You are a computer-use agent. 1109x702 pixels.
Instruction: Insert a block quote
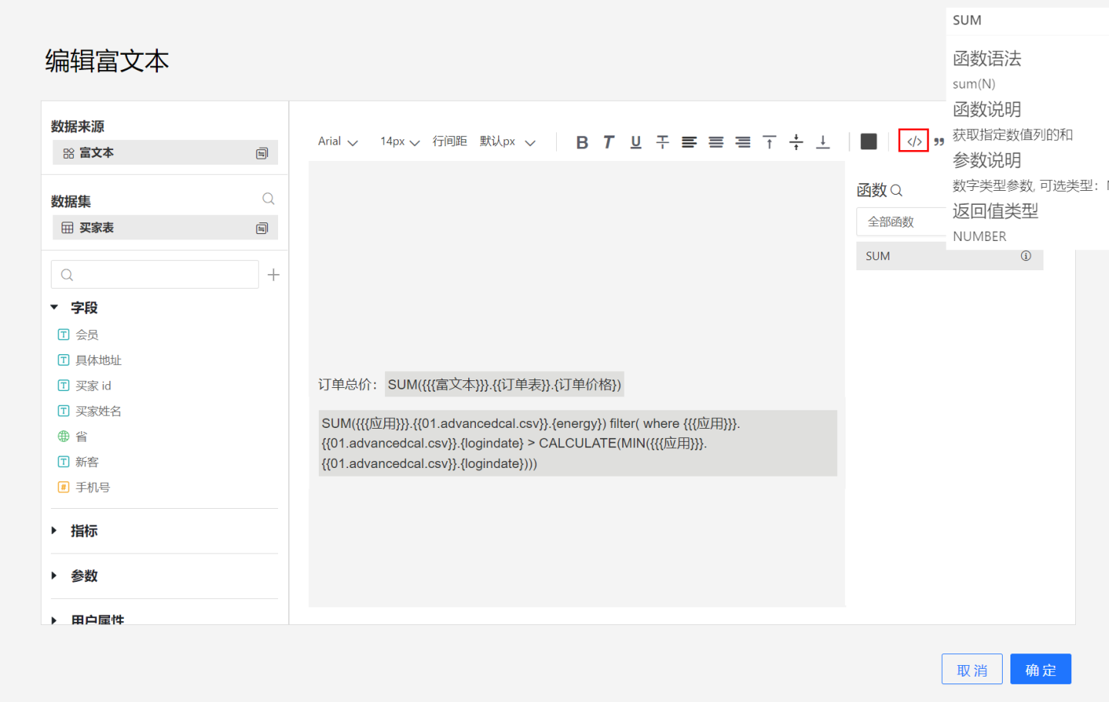[x=939, y=142]
